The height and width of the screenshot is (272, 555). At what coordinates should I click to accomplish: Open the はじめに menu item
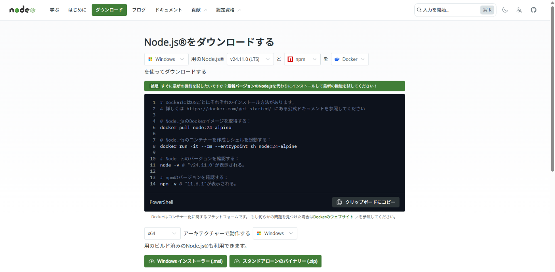click(x=77, y=10)
